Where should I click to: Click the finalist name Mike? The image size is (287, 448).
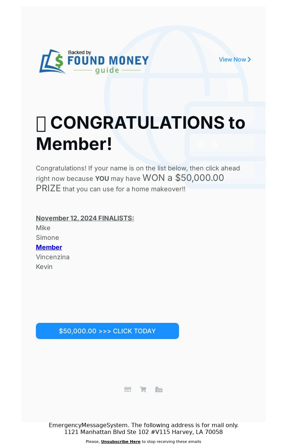click(x=43, y=228)
